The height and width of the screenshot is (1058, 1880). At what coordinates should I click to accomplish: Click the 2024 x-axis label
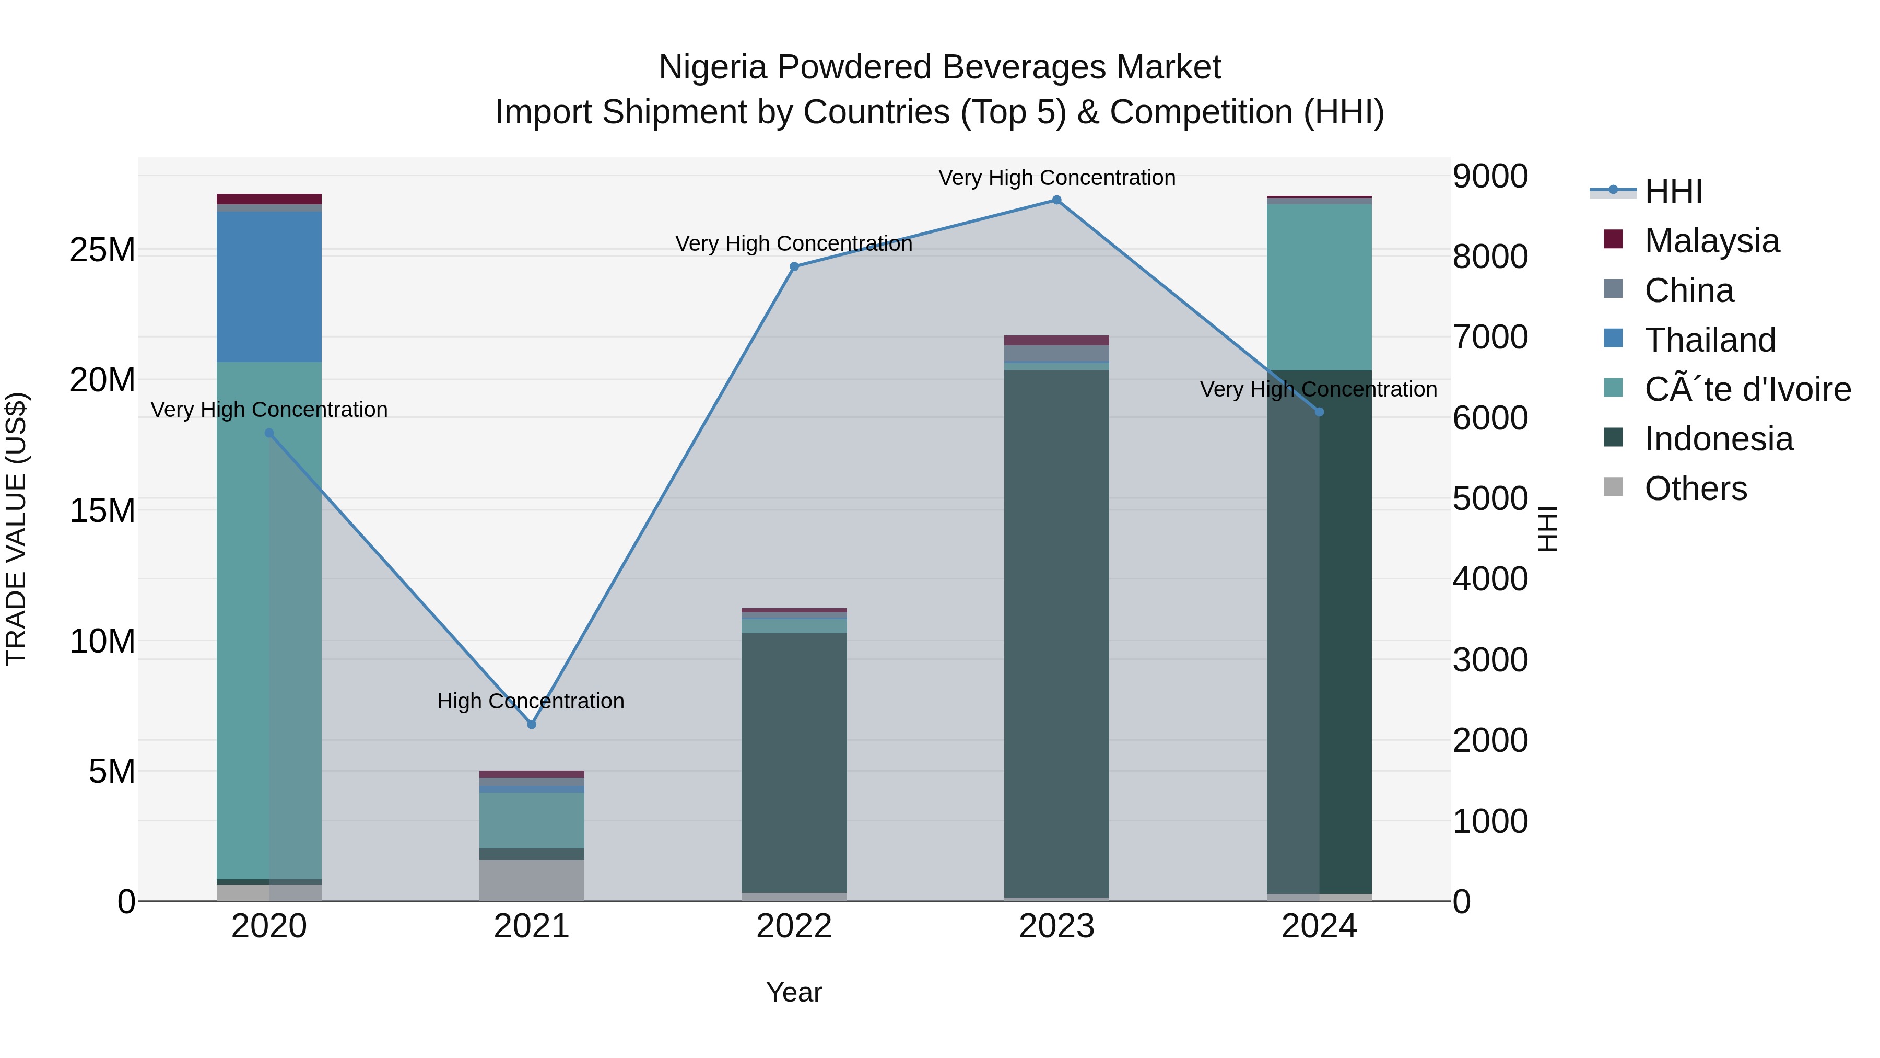(1319, 926)
